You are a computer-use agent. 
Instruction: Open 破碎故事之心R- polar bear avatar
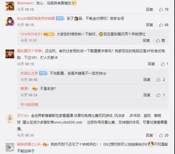click(x=10, y=147)
